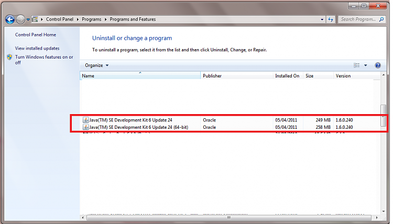Sort by the Version column header
Screen dimensions: 393x224
point(357,75)
